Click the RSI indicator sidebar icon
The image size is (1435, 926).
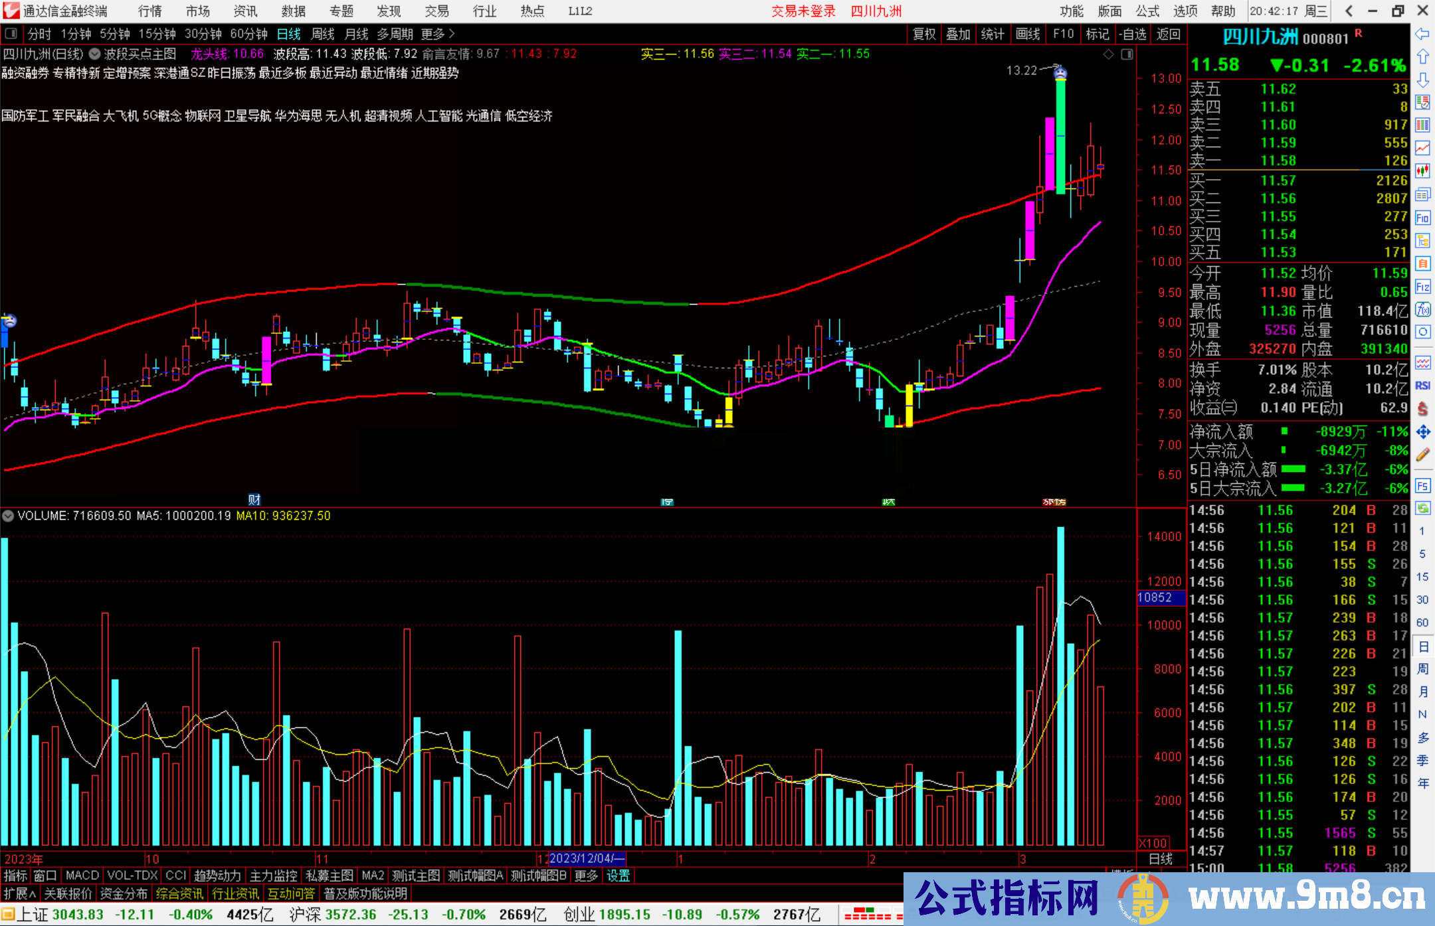coord(1422,386)
